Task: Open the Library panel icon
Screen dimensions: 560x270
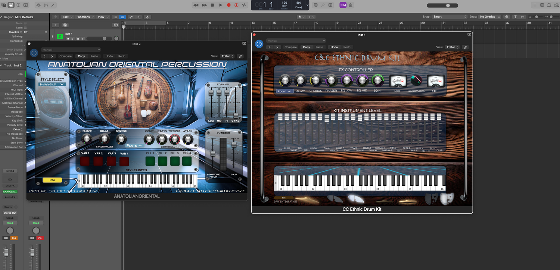Action: click(x=4, y=5)
